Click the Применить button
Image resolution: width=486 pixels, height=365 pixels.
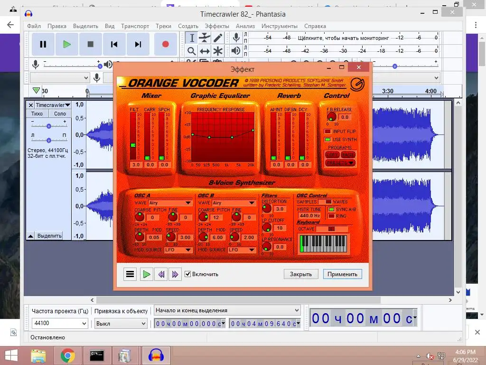(x=342, y=274)
